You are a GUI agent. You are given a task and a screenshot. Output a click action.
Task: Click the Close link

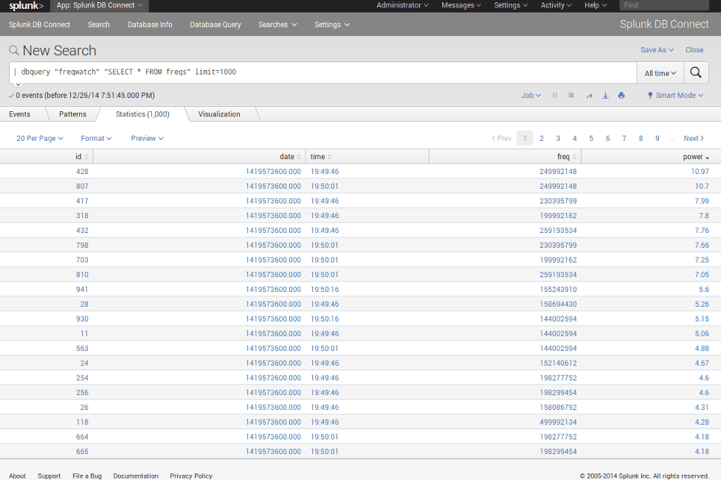click(694, 49)
